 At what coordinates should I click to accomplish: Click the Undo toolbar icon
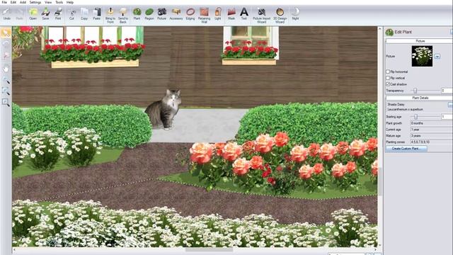[7, 14]
